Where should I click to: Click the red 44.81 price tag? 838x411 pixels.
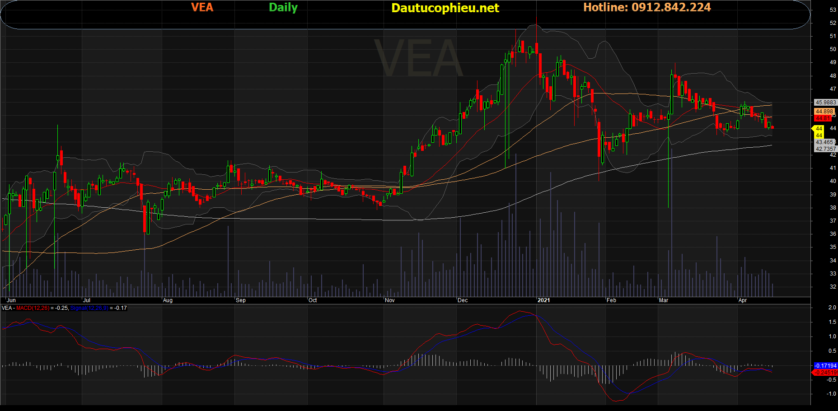pyautogui.click(x=824, y=118)
